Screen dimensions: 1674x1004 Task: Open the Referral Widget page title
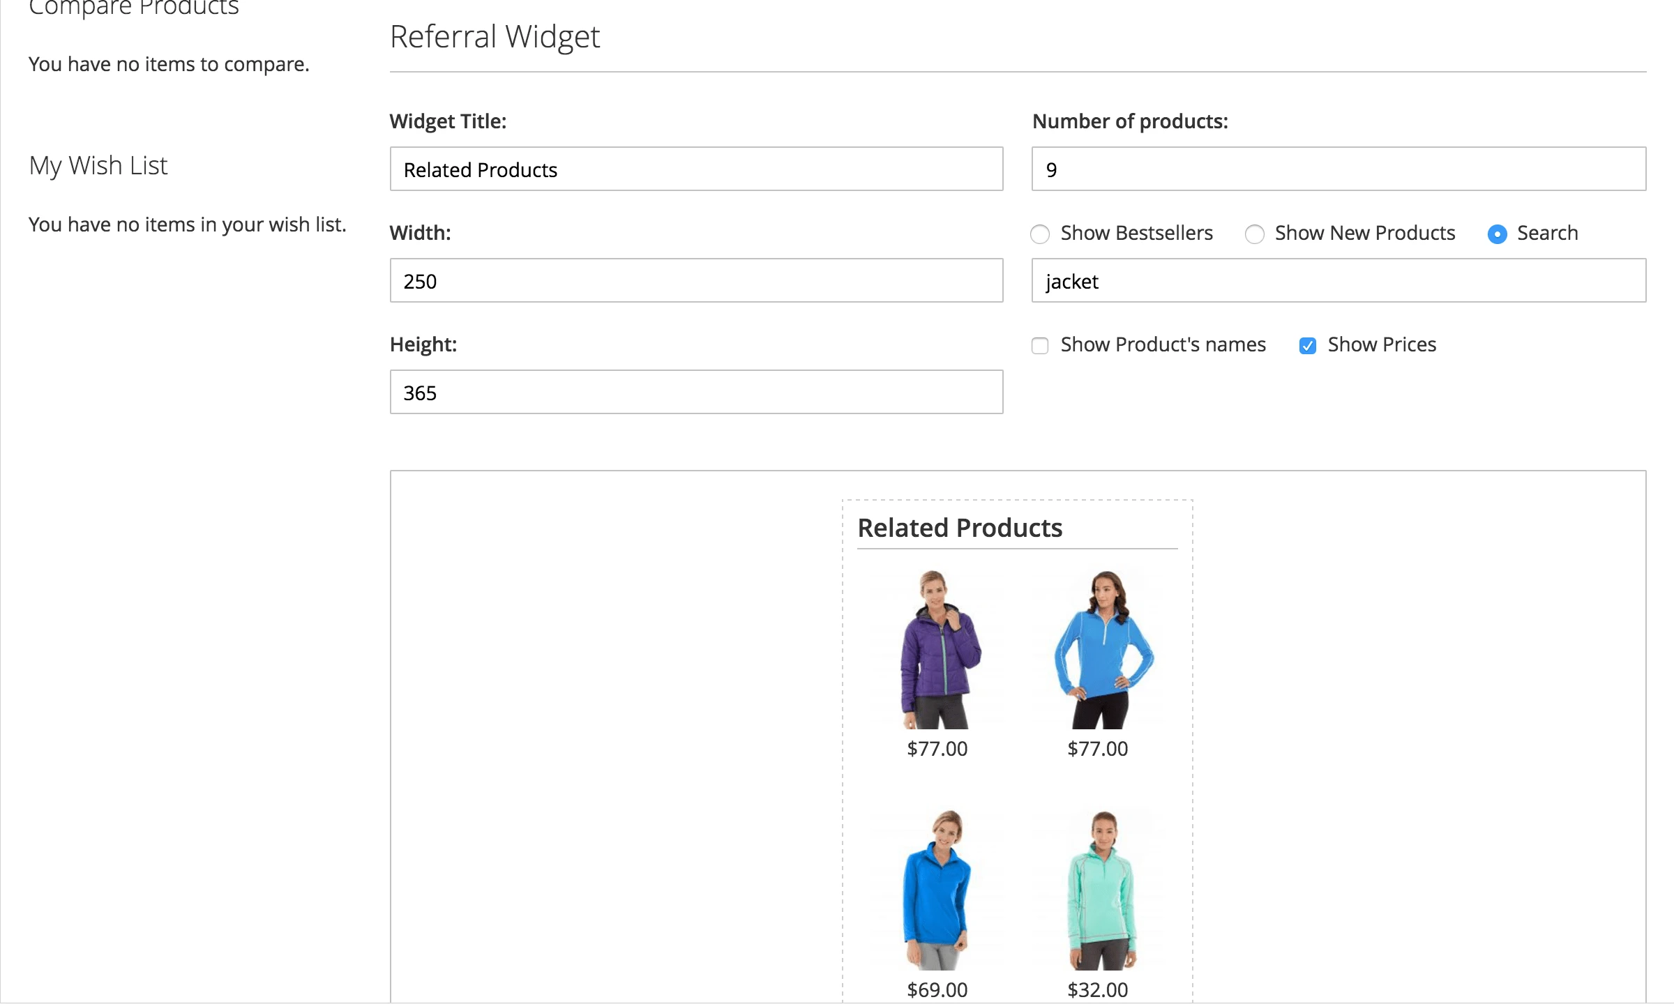click(x=495, y=36)
